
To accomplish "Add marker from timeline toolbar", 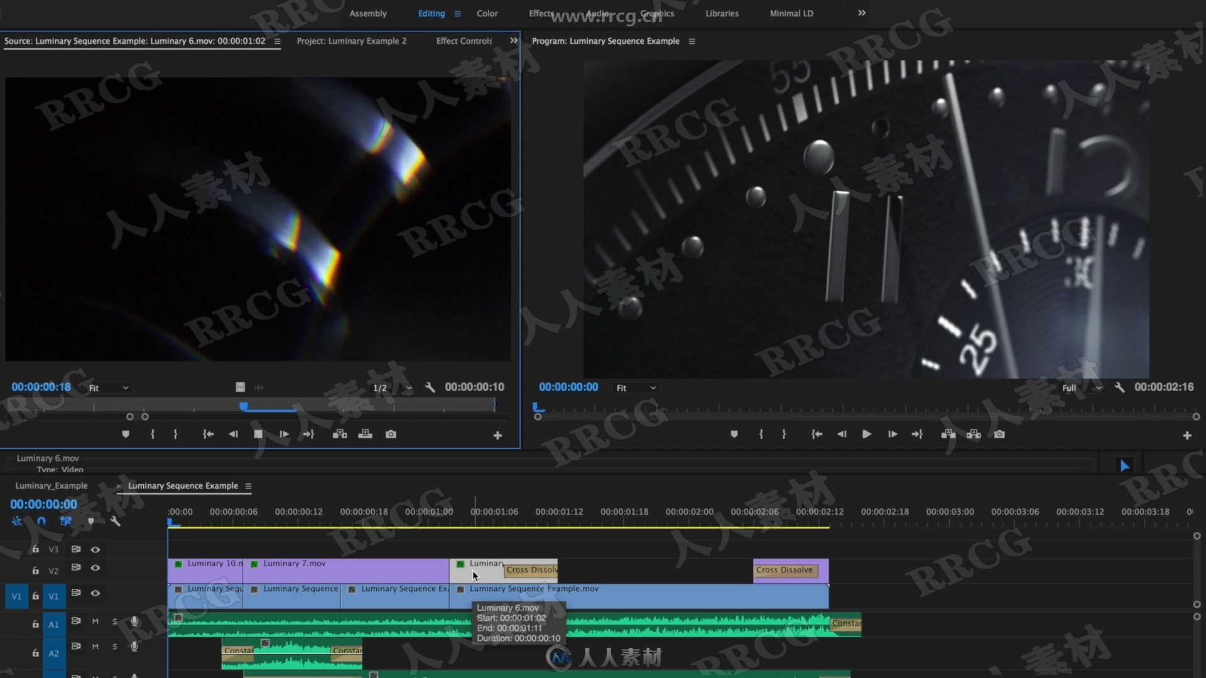I will pos(91,521).
